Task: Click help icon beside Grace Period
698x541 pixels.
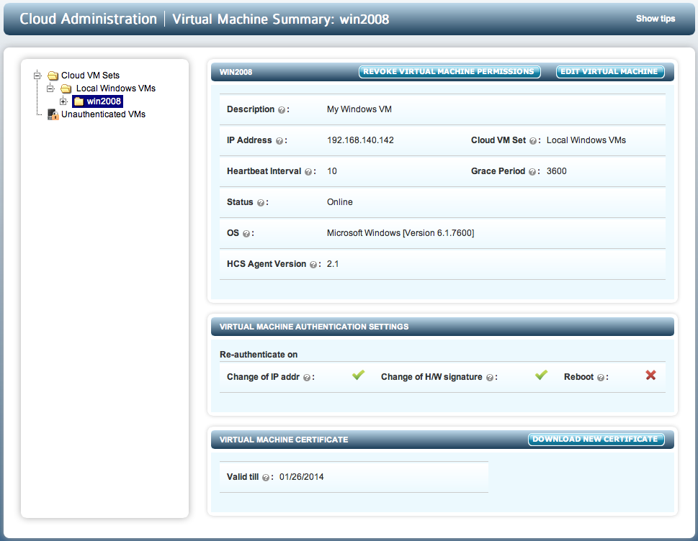Action: click(x=532, y=172)
